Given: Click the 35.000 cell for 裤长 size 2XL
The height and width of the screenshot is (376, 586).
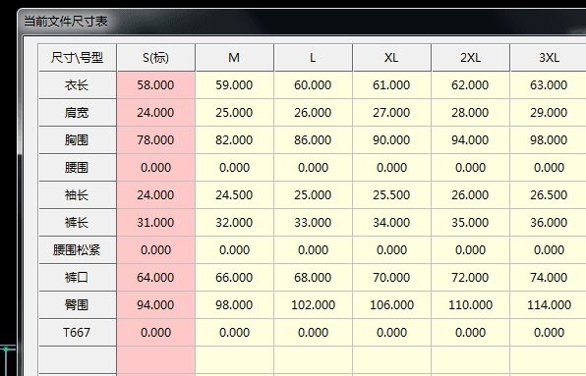Looking at the screenshot, I should coord(471,223).
